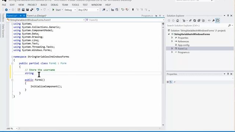
Task: Collapse the using directives outlining block
Action: [x=12, y=24]
